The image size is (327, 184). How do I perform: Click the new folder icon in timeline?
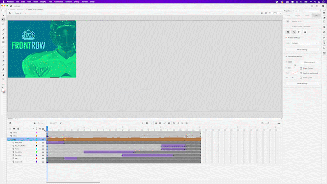pyautogui.click(x=14, y=129)
